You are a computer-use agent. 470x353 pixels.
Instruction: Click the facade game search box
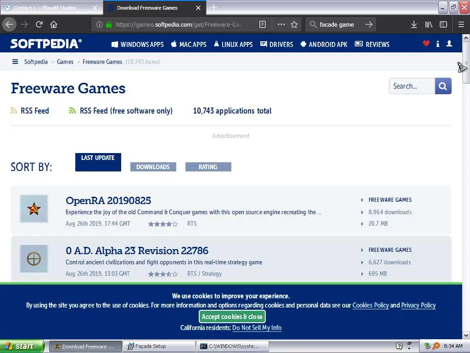340,24
